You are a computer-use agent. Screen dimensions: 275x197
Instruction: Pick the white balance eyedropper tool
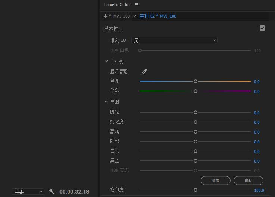(144, 72)
